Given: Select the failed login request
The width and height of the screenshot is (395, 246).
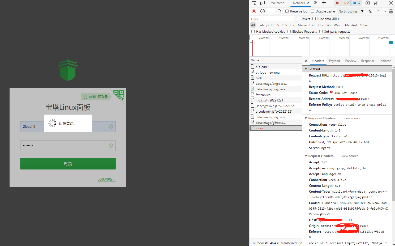Looking at the screenshot, I should click(x=276, y=128).
